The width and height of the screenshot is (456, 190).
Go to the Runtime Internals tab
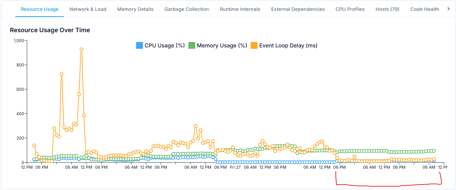pyautogui.click(x=240, y=9)
